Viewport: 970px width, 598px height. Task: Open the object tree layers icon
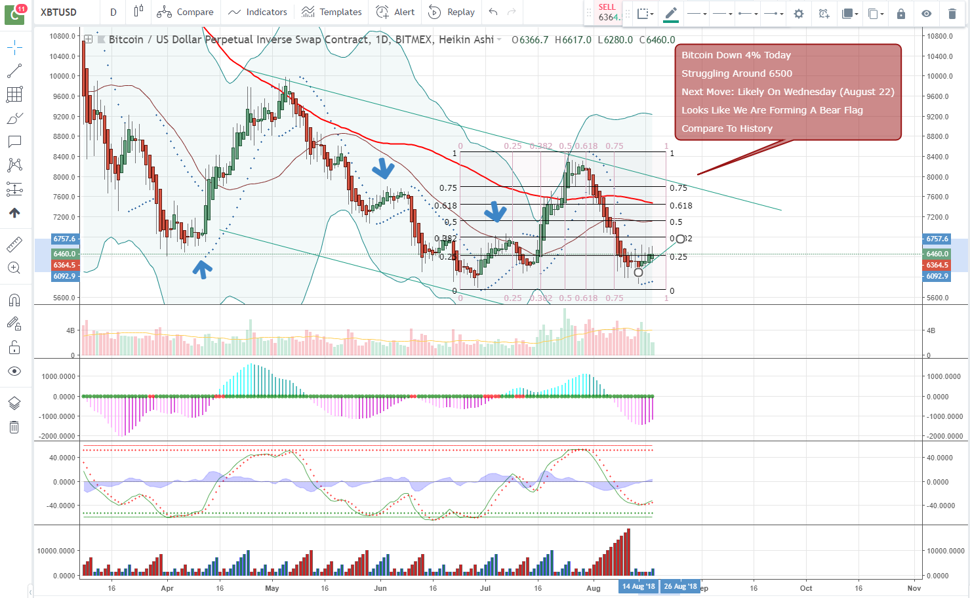(14, 403)
